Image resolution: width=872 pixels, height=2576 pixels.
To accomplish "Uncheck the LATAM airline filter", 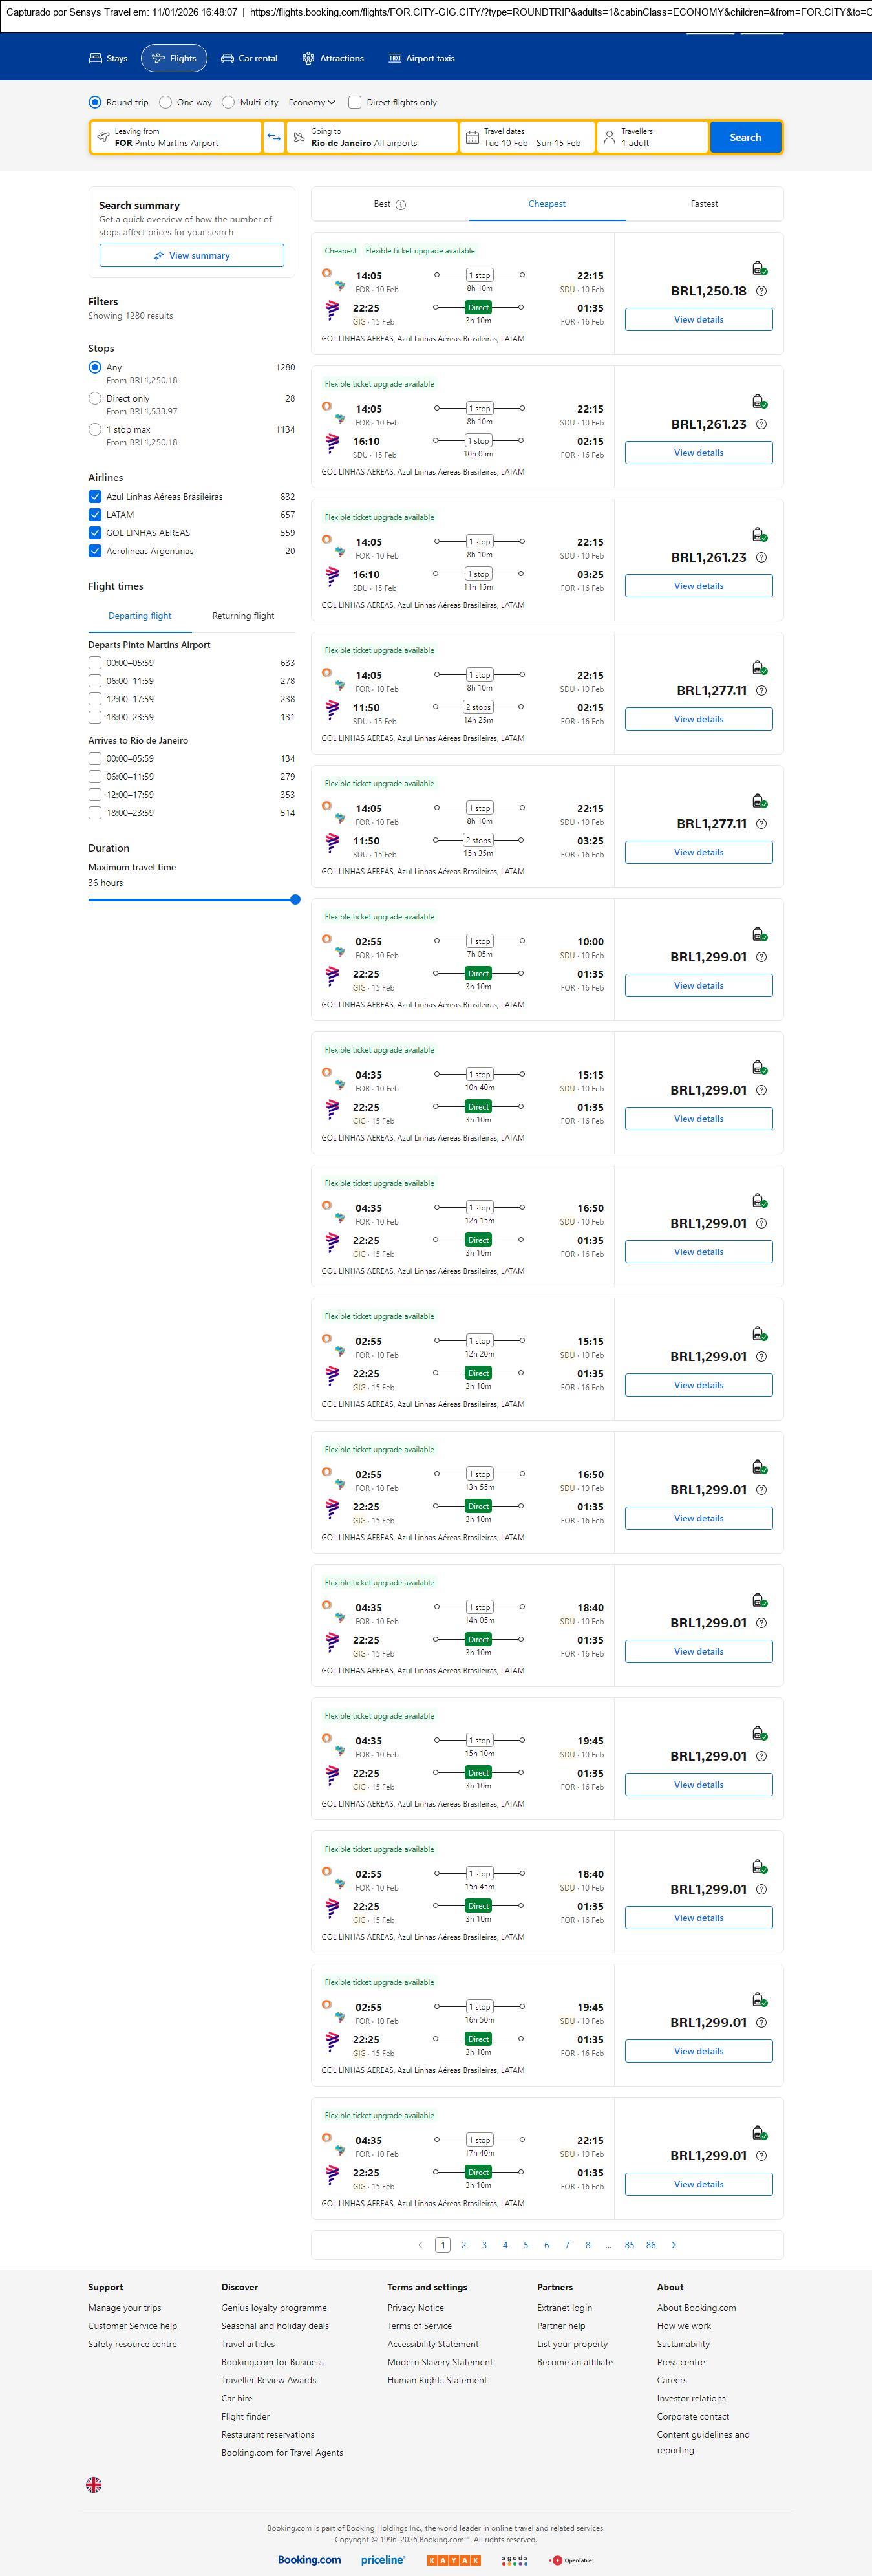I will (x=95, y=515).
